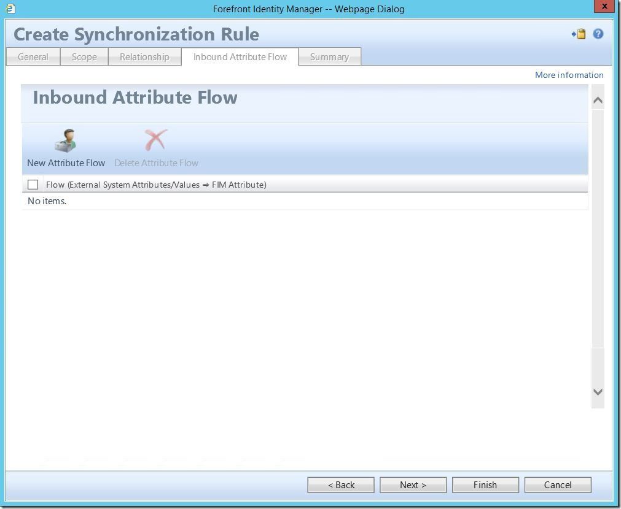Click the < Back button
This screenshot has width=621, height=509.
[x=341, y=485]
